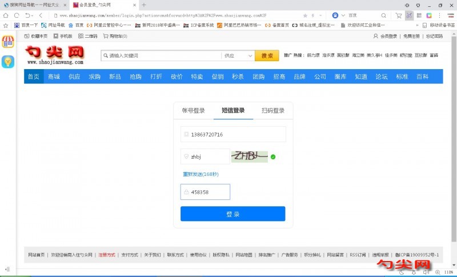Switch to 帐号登录 login tab
The image size is (457, 277).
pos(193,111)
